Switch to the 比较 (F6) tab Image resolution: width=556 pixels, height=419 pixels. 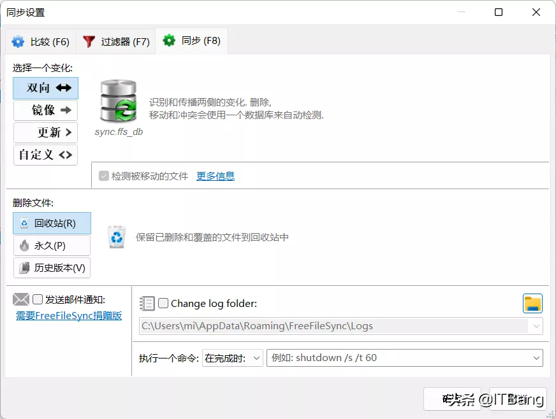pyautogui.click(x=41, y=42)
